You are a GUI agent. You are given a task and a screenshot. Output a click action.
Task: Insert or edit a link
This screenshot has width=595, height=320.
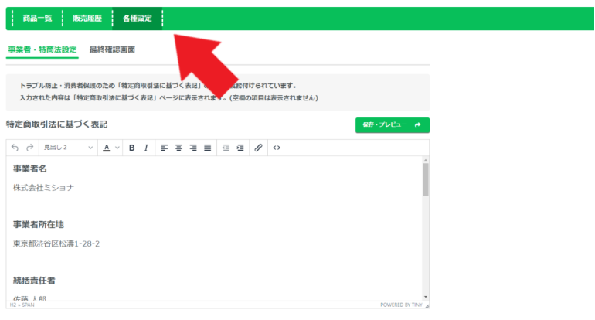[258, 148]
